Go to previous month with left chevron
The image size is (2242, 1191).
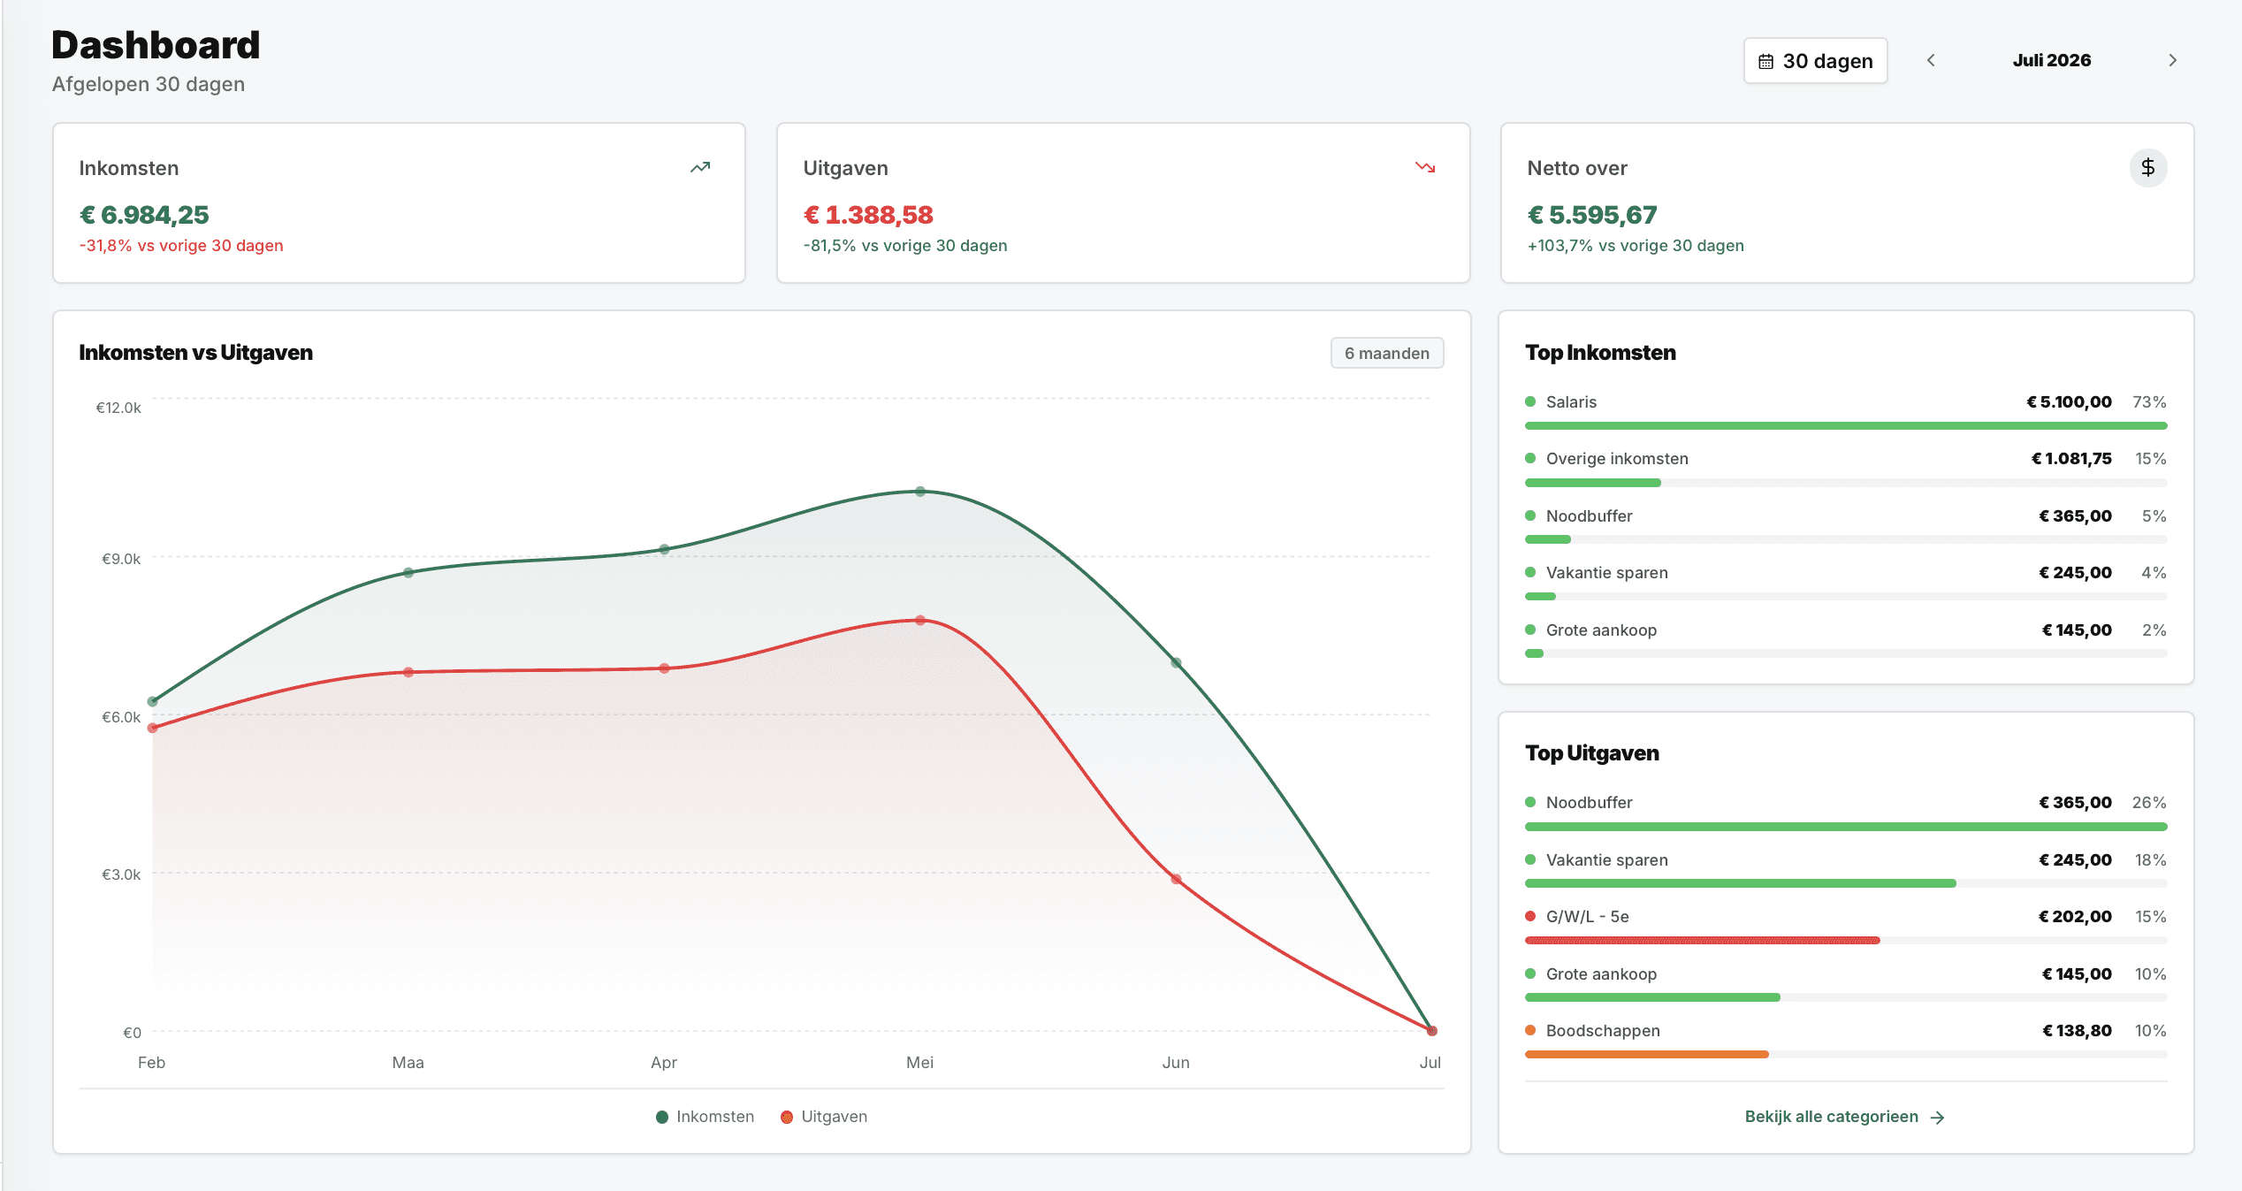pos(1931,60)
